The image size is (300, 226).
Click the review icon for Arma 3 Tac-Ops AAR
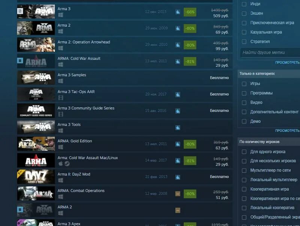pyautogui.click(x=177, y=95)
